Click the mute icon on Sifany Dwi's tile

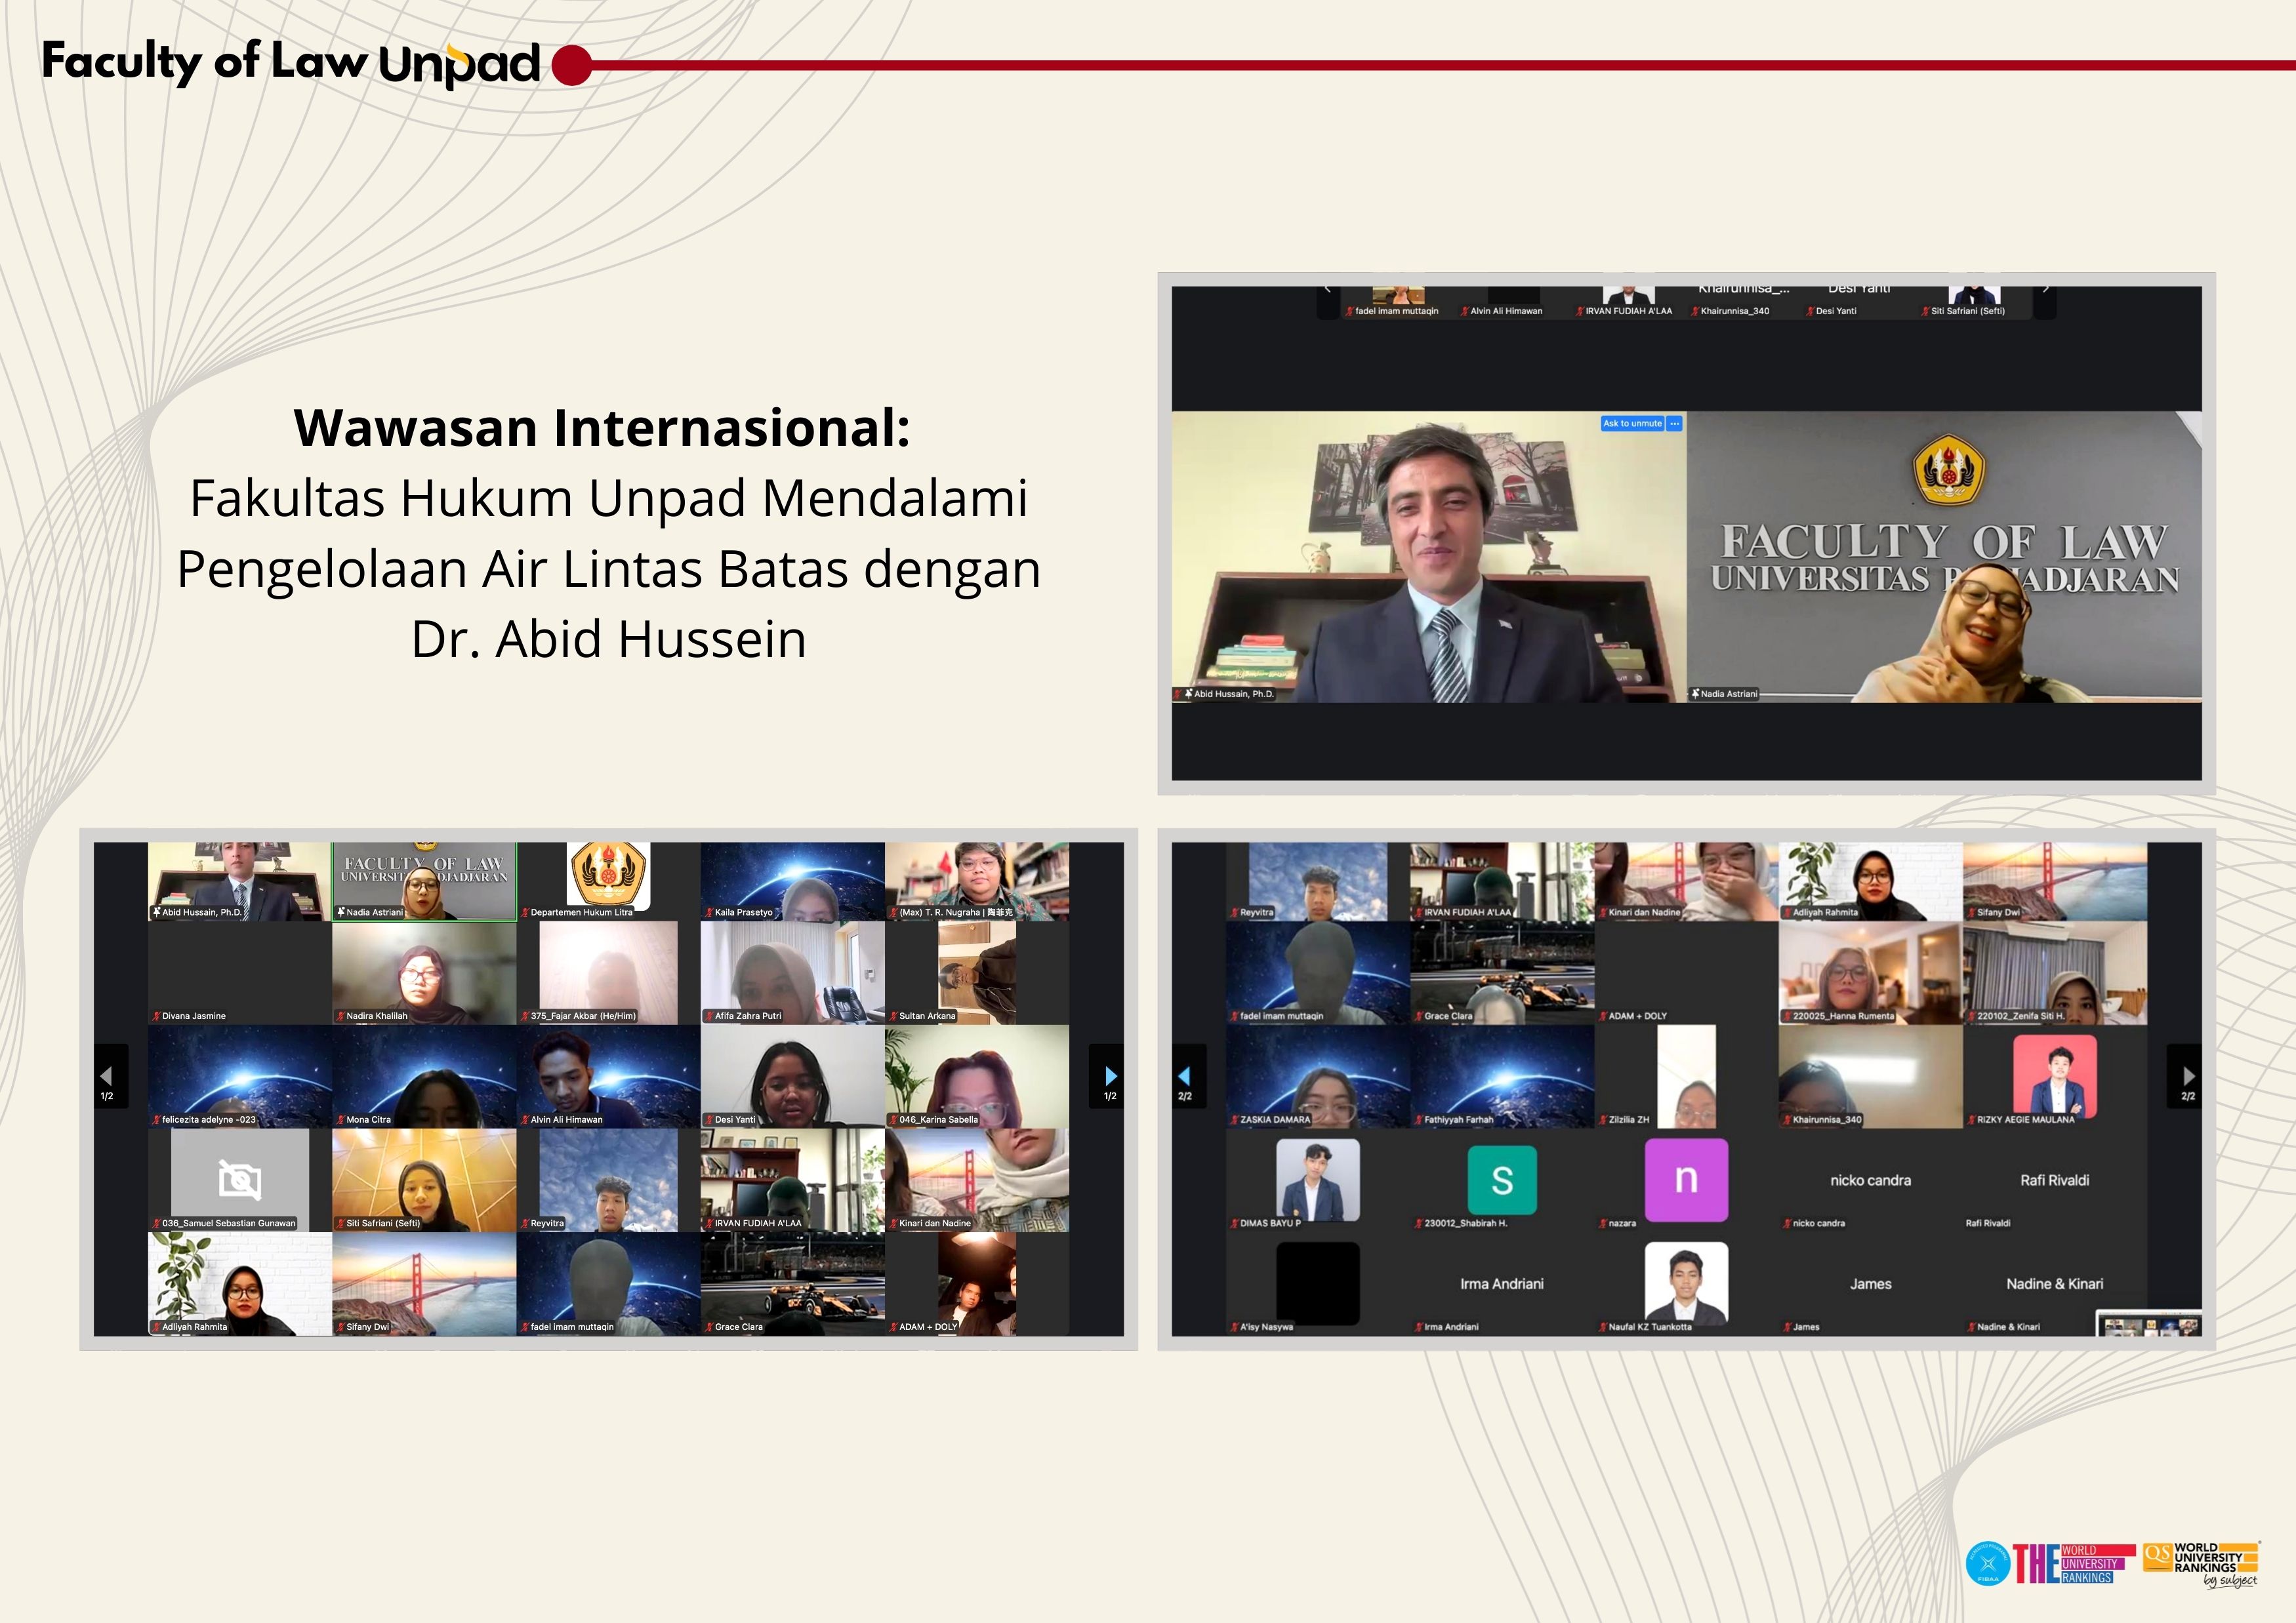coord(340,1327)
